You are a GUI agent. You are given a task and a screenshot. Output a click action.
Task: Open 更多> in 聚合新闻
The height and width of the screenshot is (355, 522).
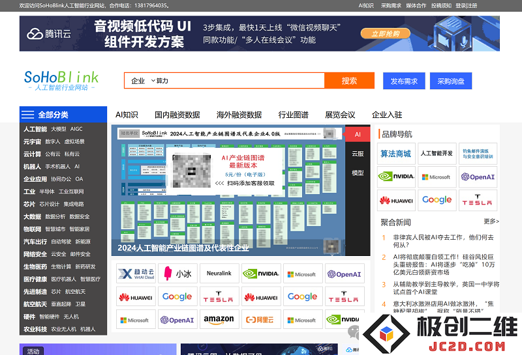pyautogui.click(x=491, y=221)
